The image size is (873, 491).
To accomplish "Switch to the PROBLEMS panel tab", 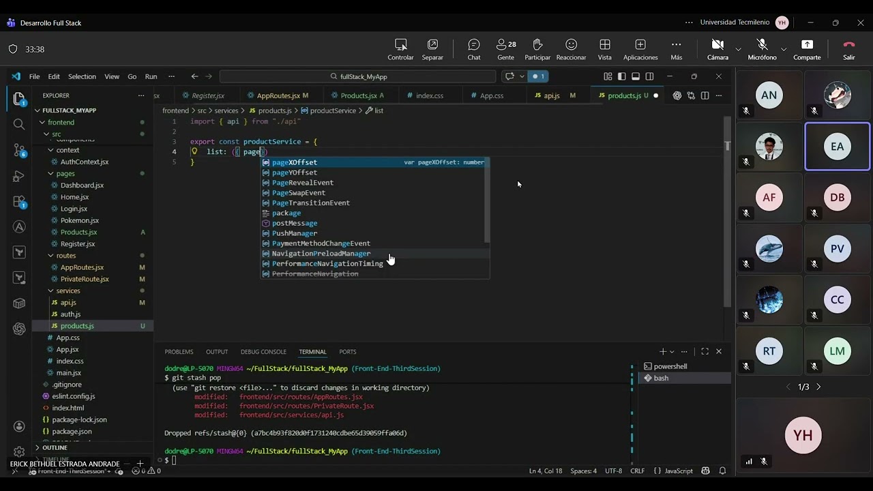I will coord(179,352).
